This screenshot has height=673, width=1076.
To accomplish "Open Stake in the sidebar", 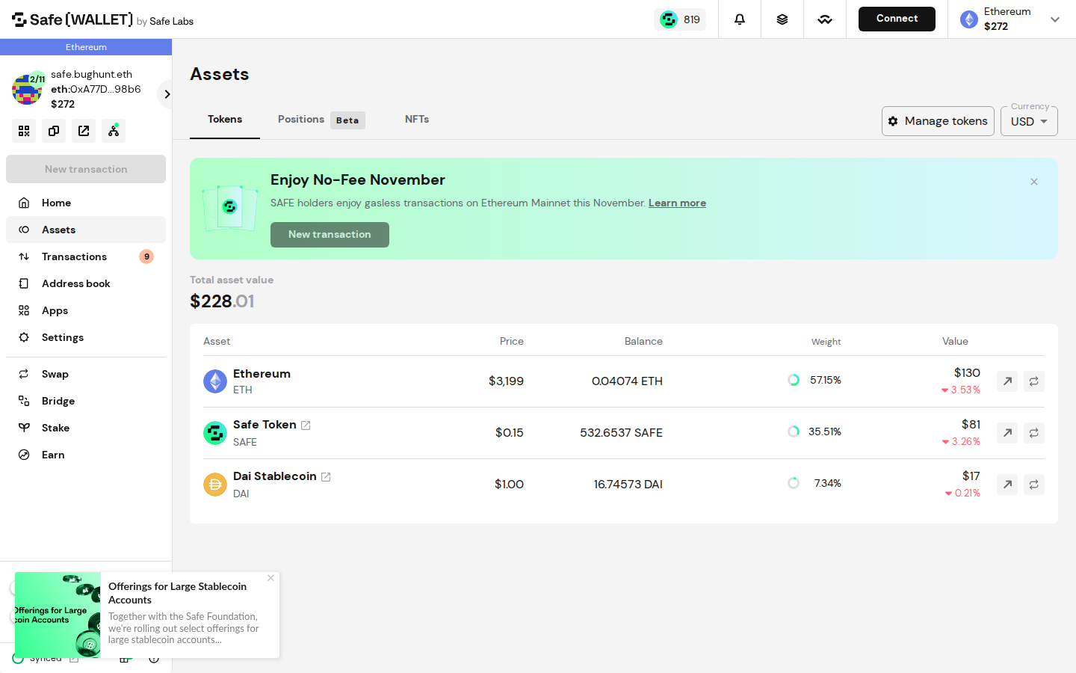I will pyautogui.click(x=86, y=428).
